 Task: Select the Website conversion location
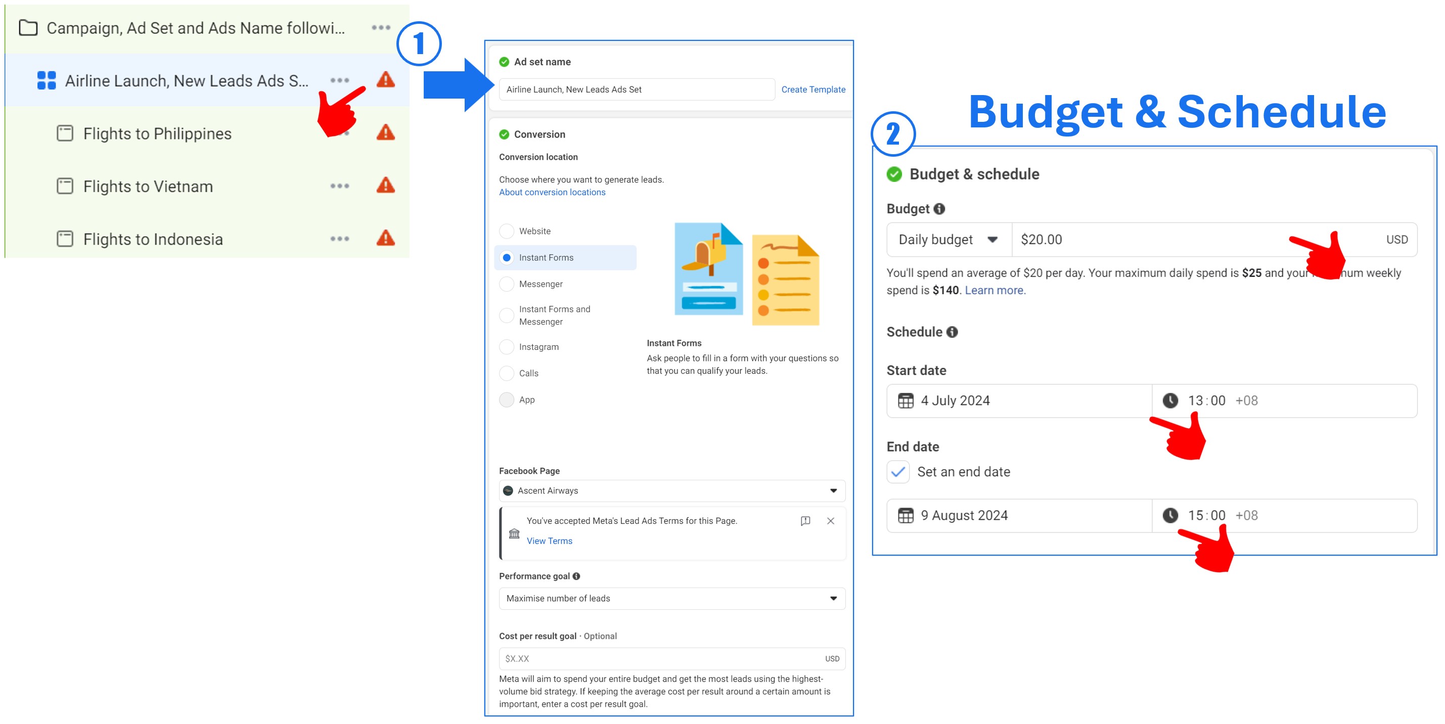pos(507,231)
